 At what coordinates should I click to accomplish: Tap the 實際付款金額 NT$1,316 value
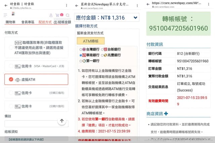tap(184, 76)
